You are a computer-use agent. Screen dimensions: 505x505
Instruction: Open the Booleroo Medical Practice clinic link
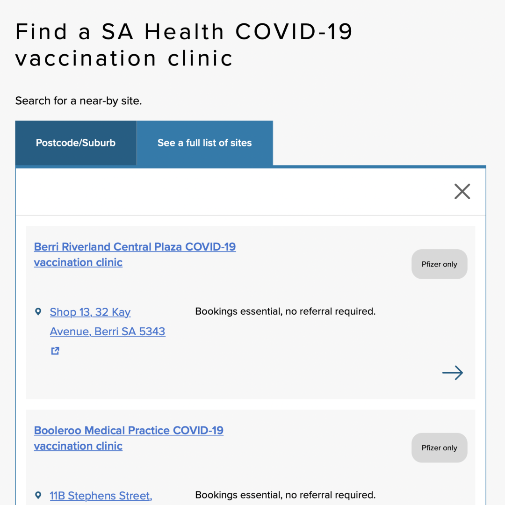[129, 438]
